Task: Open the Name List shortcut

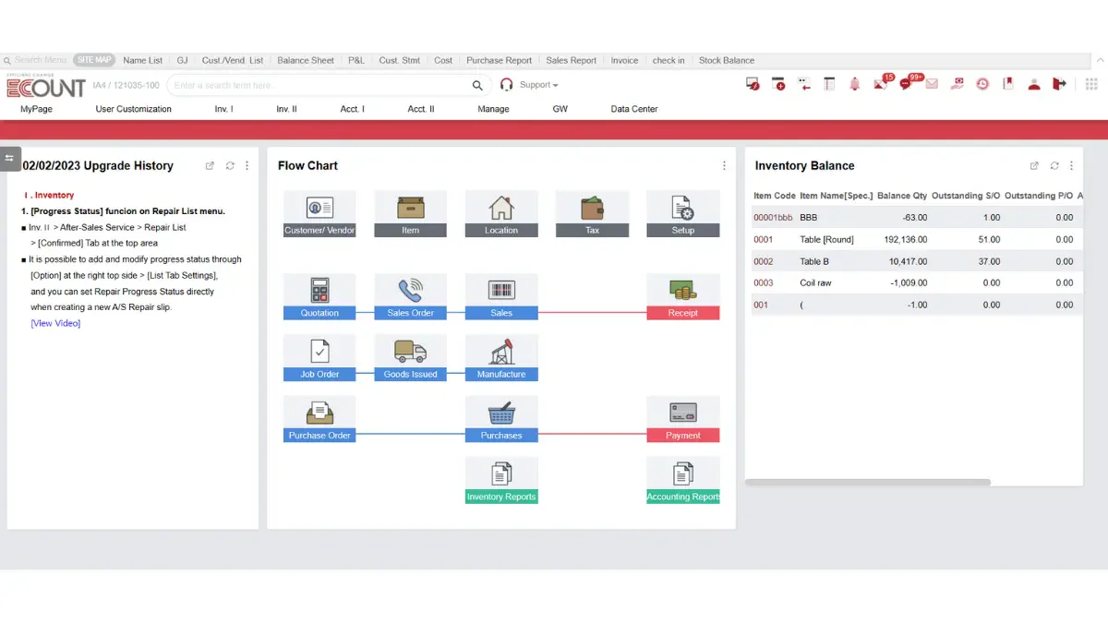Action: tap(143, 60)
